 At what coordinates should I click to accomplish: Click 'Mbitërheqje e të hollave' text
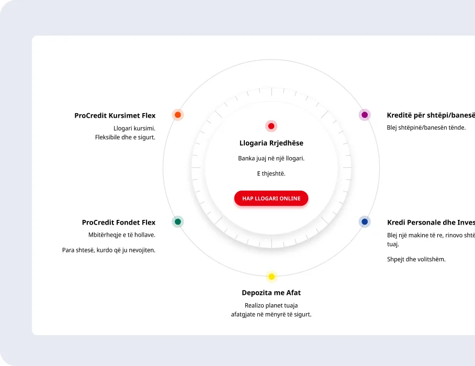(122, 235)
